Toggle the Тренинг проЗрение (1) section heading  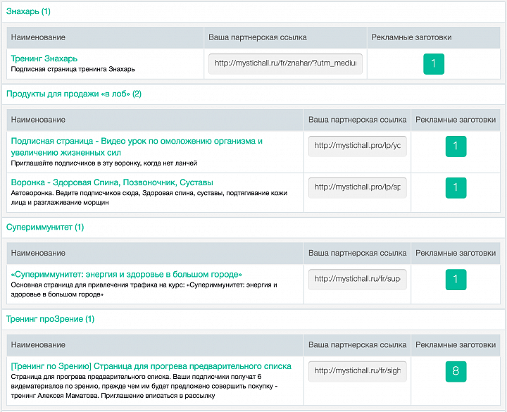(x=50, y=319)
